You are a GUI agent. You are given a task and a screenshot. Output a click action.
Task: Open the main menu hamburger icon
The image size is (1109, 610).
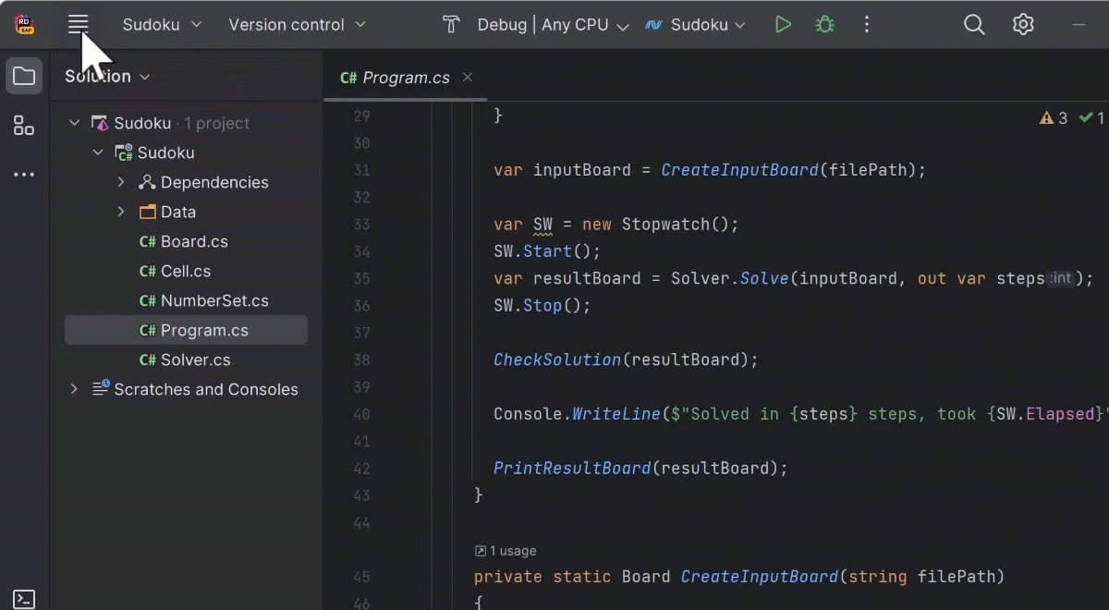point(78,24)
